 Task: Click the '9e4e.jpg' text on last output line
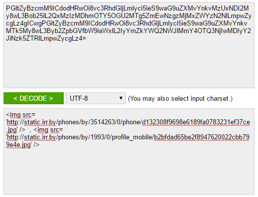(x=19, y=145)
